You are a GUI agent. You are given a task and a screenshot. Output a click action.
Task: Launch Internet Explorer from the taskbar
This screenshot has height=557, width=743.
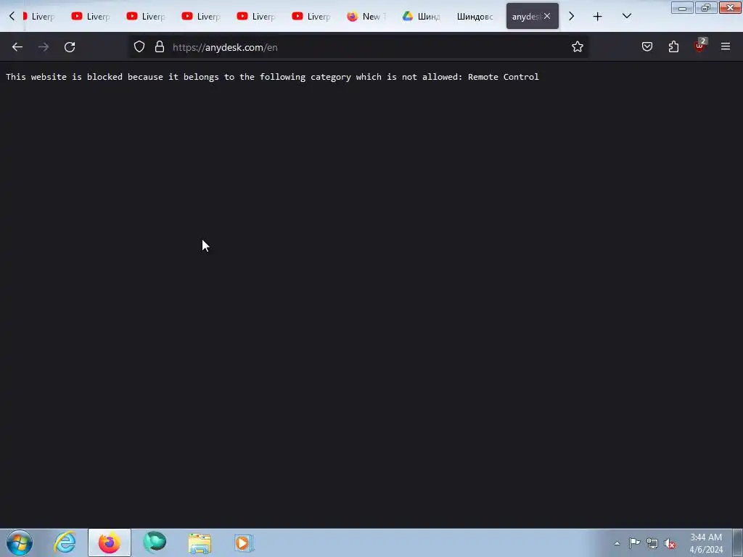click(x=65, y=542)
